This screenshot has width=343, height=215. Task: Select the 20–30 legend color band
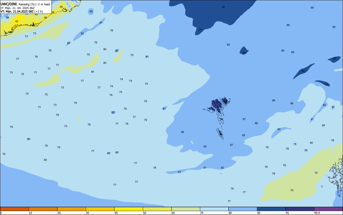[72, 209]
